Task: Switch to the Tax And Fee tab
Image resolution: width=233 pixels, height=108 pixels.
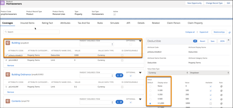Action: tap(84, 23)
